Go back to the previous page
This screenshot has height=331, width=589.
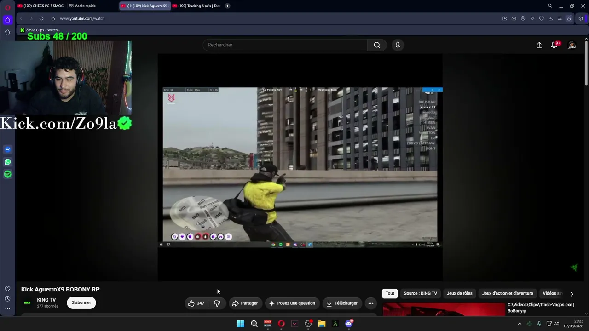pos(21,18)
